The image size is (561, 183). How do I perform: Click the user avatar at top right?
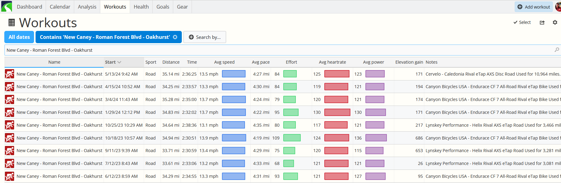pyautogui.click(x=558, y=7)
